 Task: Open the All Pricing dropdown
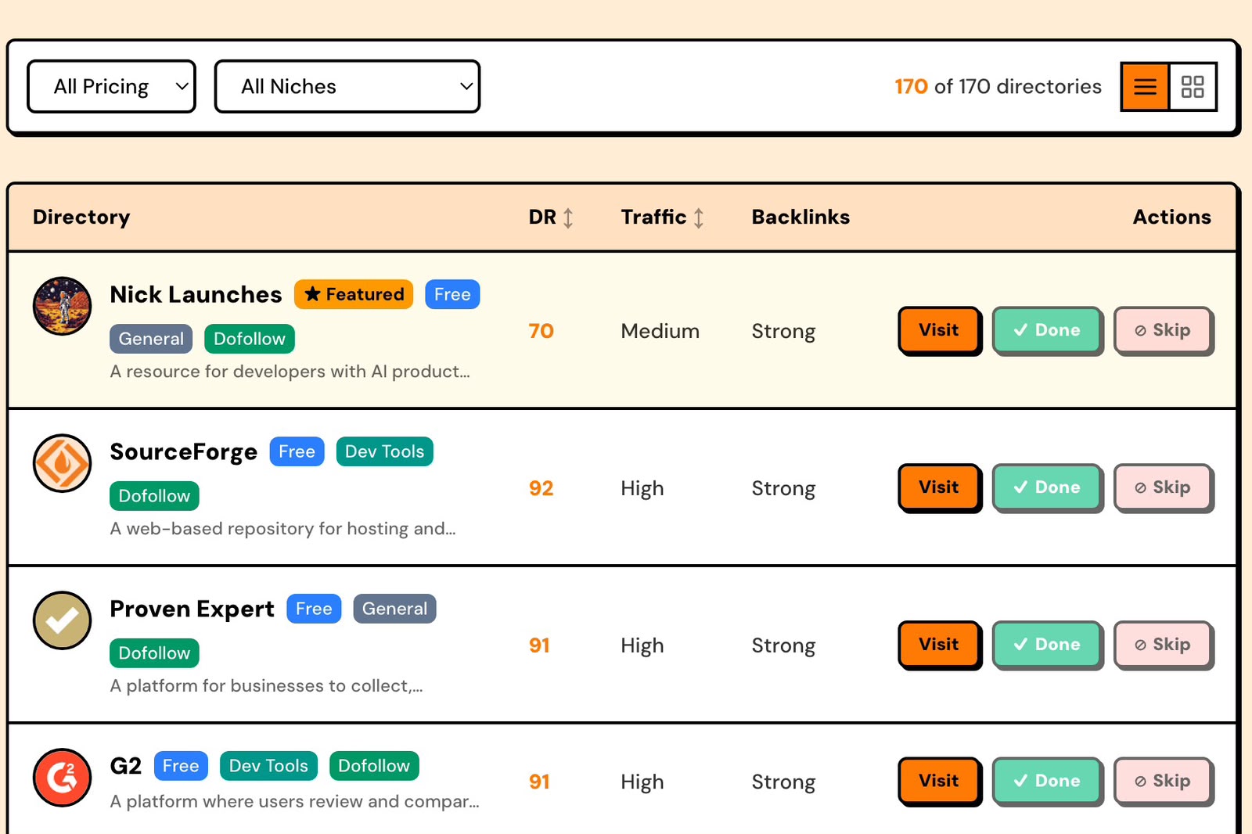[111, 86]
